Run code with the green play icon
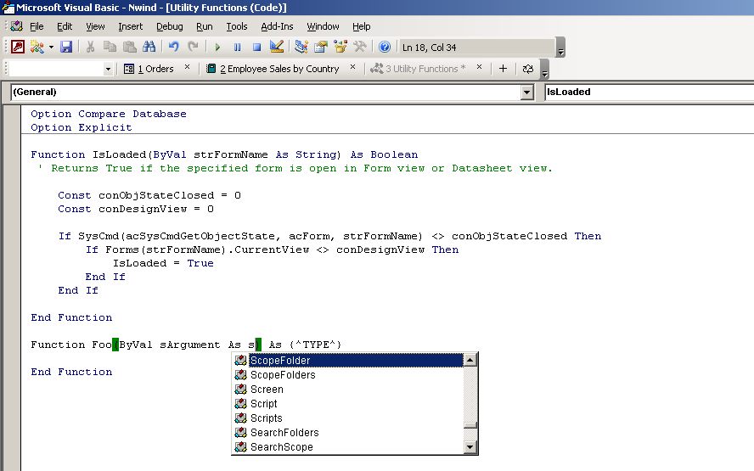 pos(217,48)
